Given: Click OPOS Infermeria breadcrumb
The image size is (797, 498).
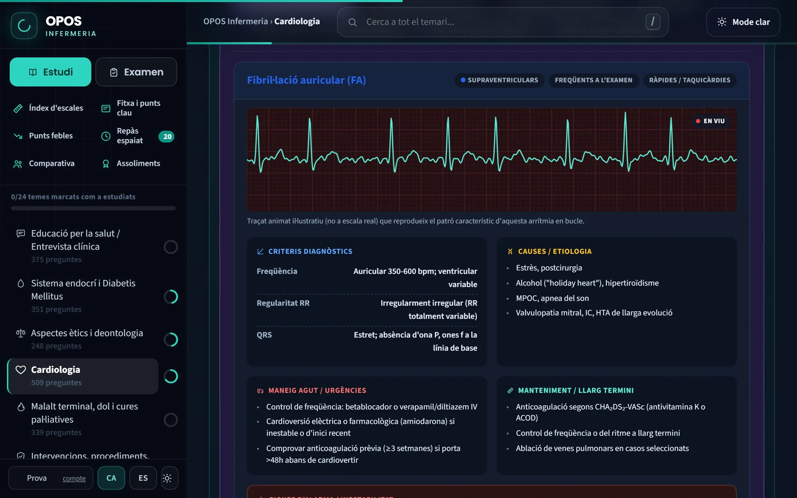Looking at the screenshot, I should [x=236, y=21].
